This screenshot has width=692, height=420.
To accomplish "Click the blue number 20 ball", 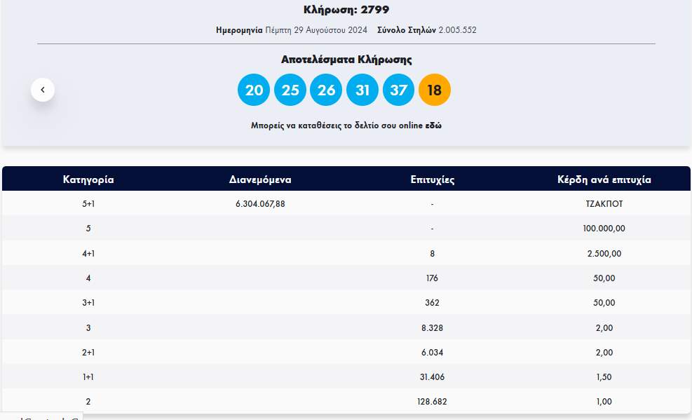I will tap(254, 90).
